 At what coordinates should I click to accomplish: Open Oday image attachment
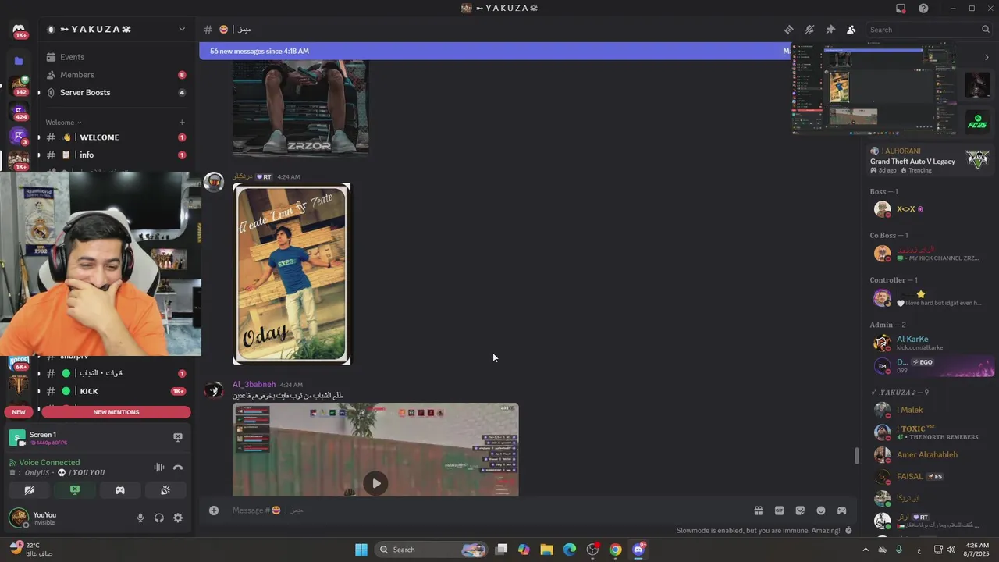coord(292,274)
